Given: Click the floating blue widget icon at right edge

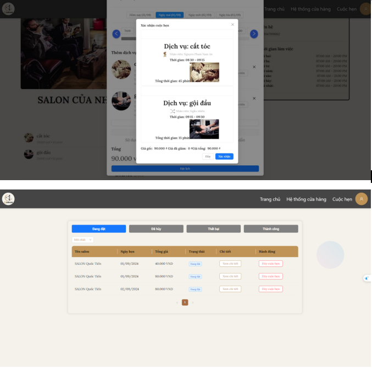Looking at the screenshot, I should click(367, 278).
